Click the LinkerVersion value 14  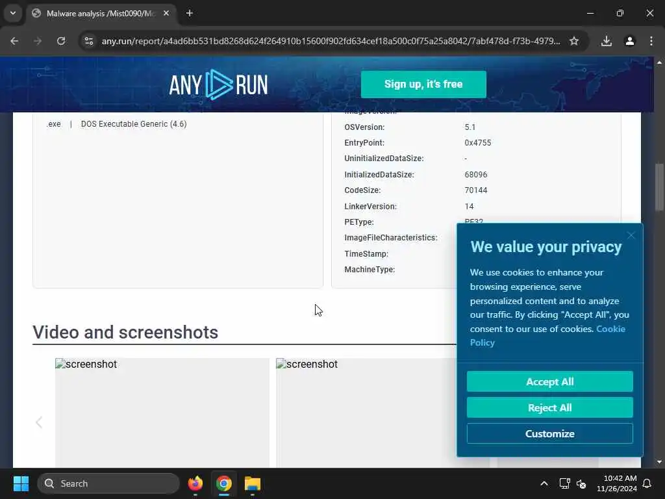[469, 207]
